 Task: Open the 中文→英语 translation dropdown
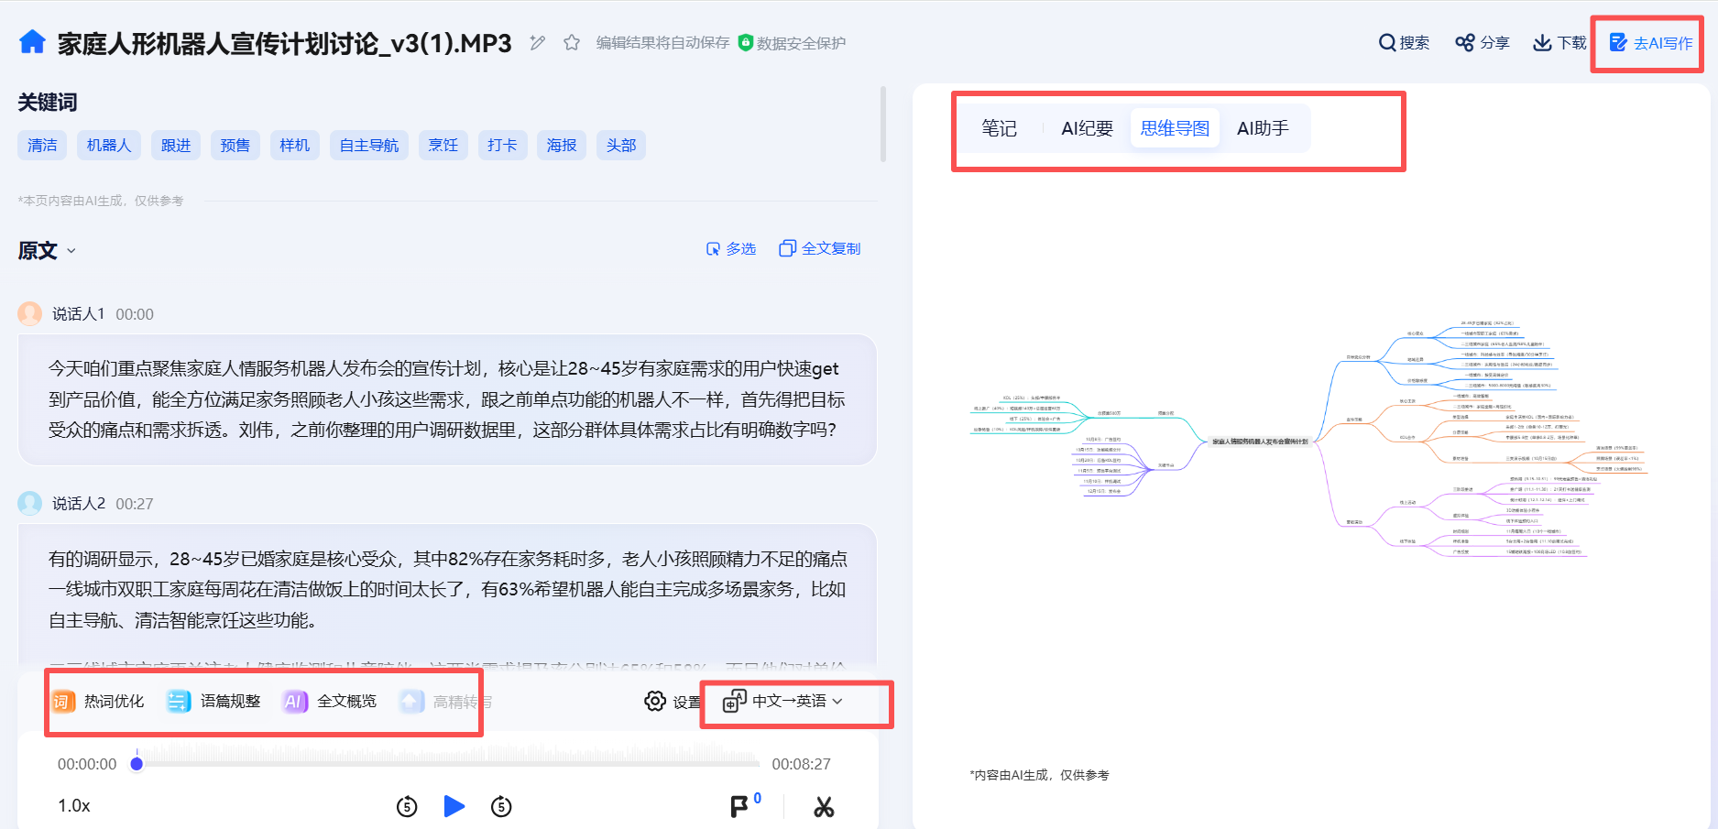pos(783,702)
